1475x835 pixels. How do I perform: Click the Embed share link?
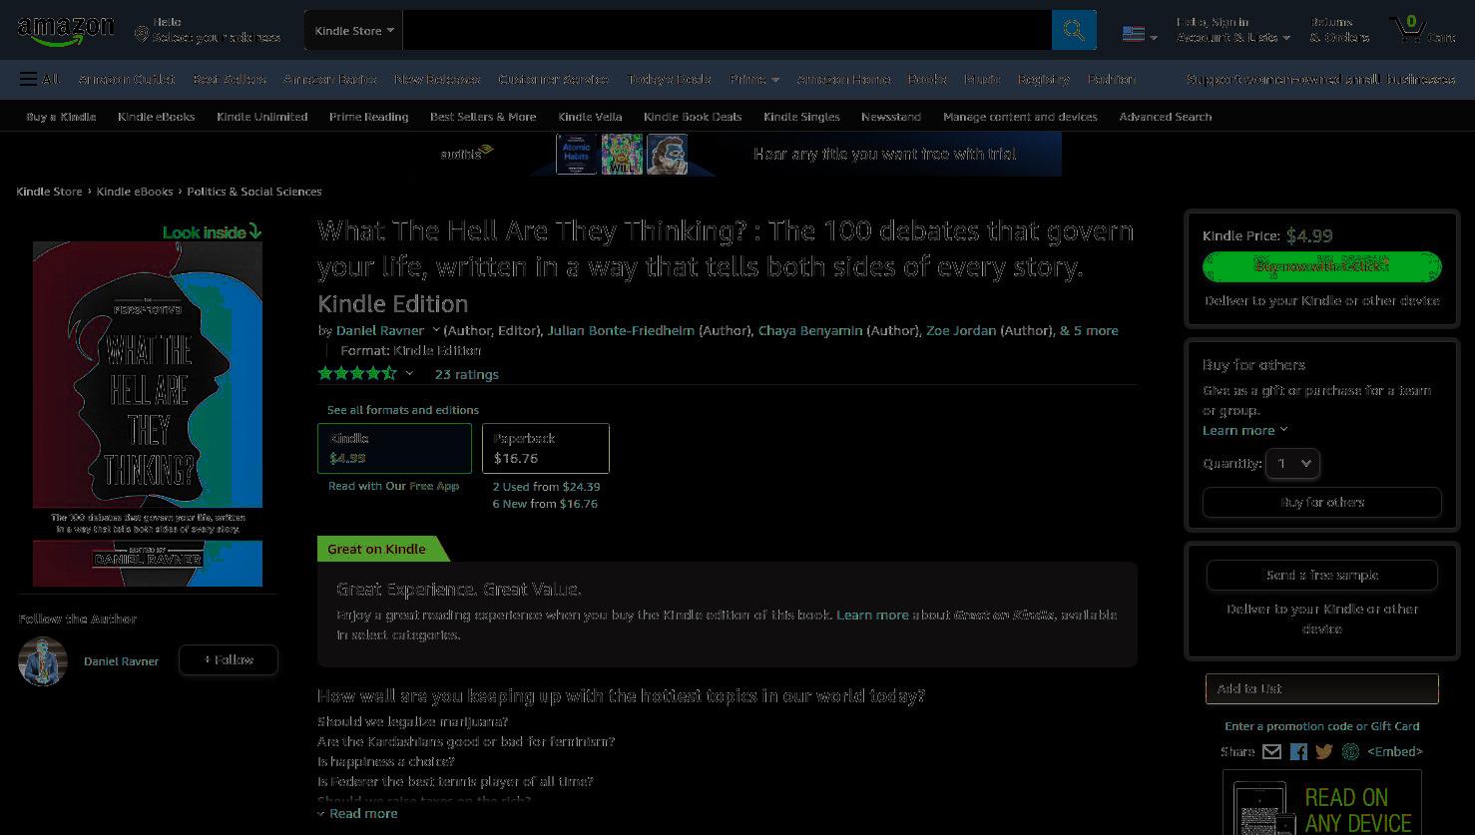tap(1395, 752)
